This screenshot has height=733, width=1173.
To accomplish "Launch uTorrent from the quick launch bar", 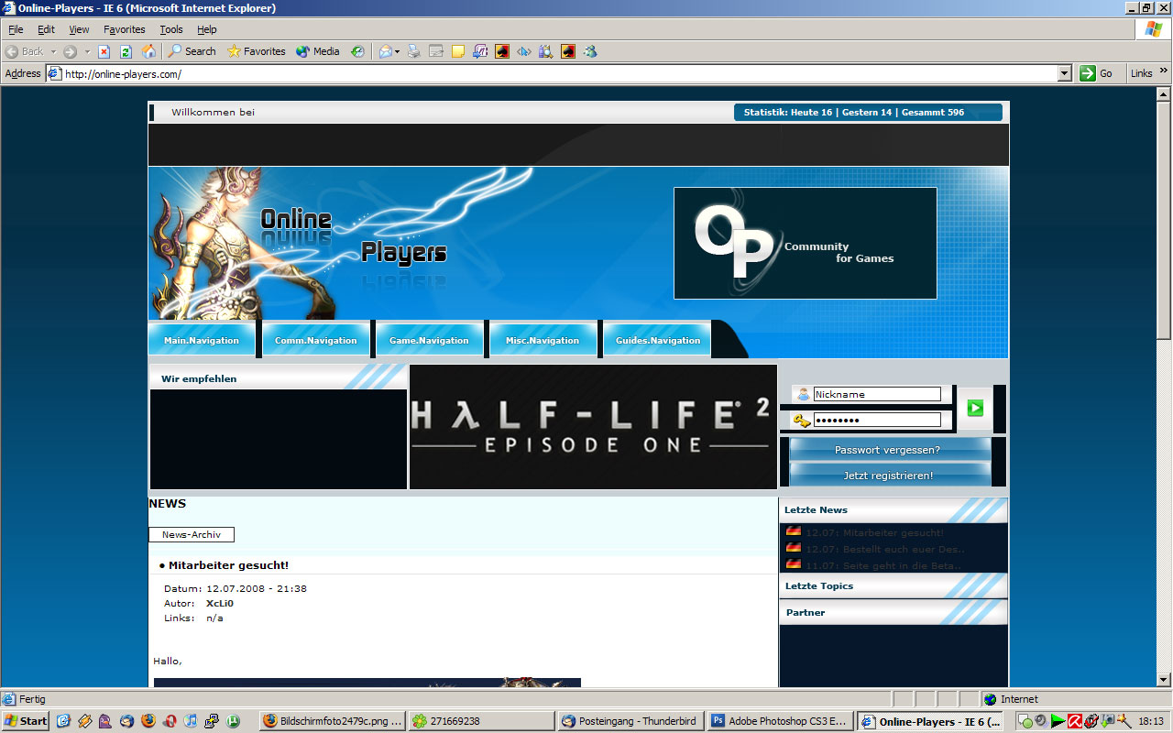I will pyautogui.click(x=233, y=721).
